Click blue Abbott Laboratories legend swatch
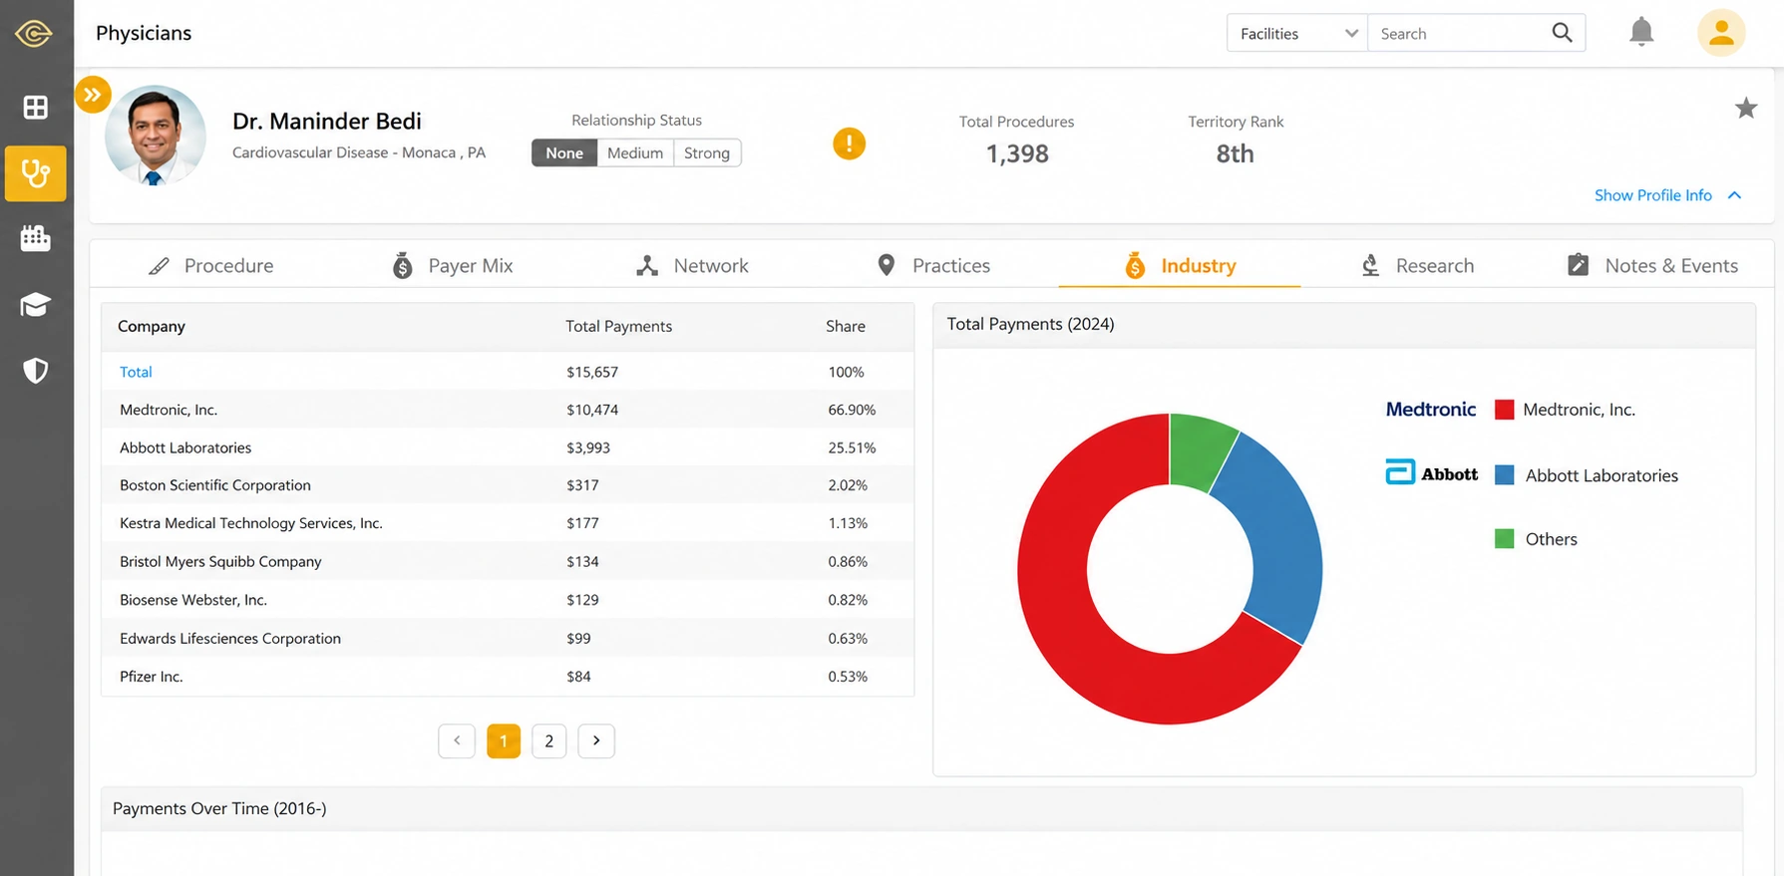 pos(1505,475)
